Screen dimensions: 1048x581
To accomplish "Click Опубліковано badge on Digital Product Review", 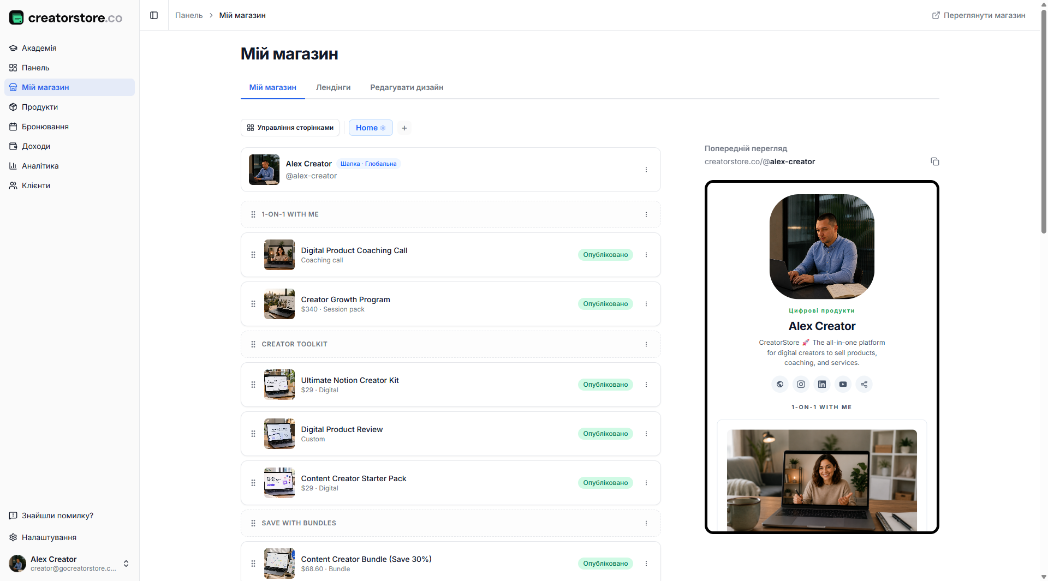I will pyautogui.click(x=605, y=434).
